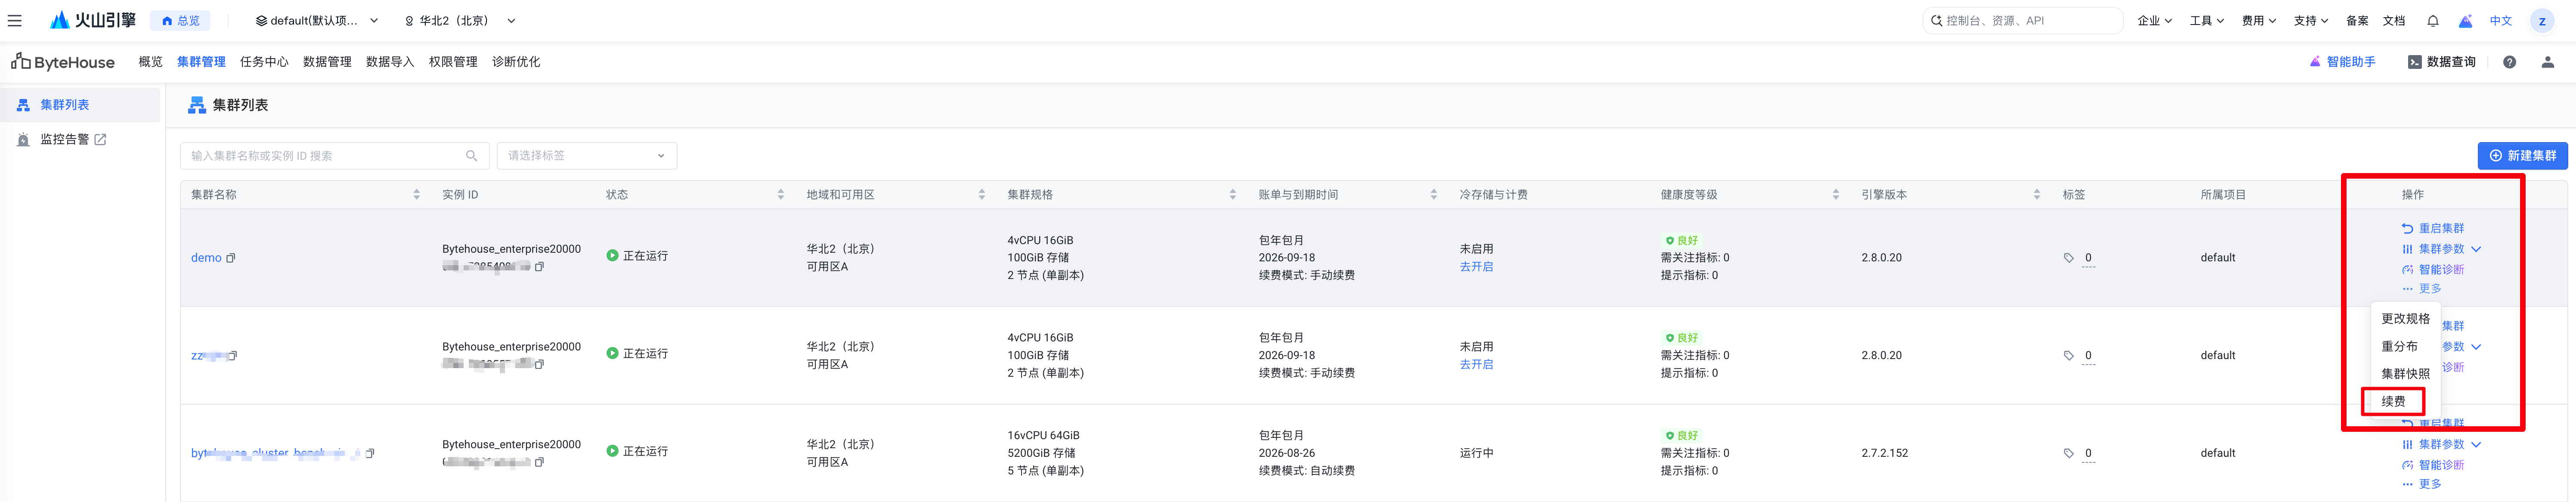Open the demo cluster link
Viewport: 2576px width, 502px height.
click(x=206, y=258)
